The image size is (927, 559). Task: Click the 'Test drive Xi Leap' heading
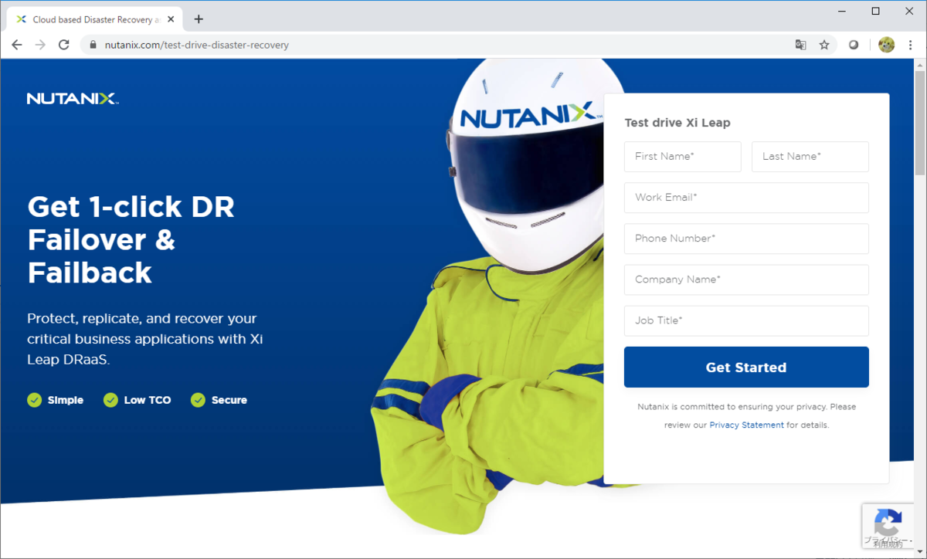click(677, 123)
